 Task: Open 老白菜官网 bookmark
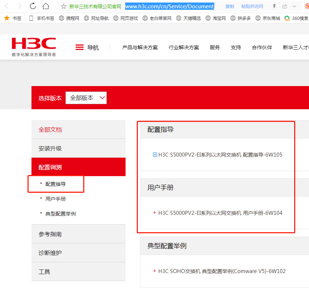point(157,18)
